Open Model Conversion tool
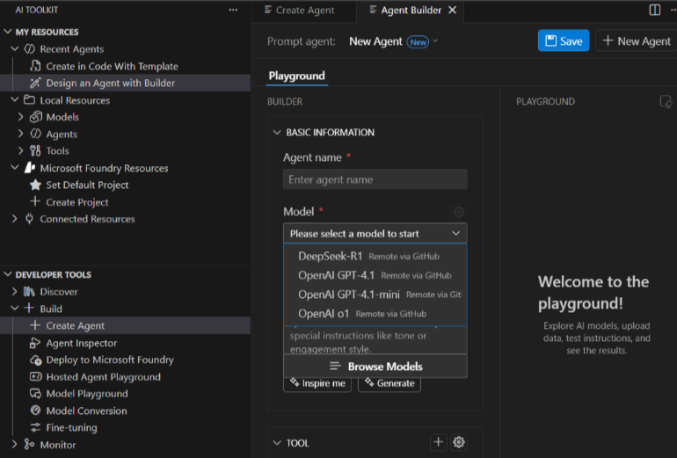The height and width of the screenshot is (458, 677). coord(86,411)
